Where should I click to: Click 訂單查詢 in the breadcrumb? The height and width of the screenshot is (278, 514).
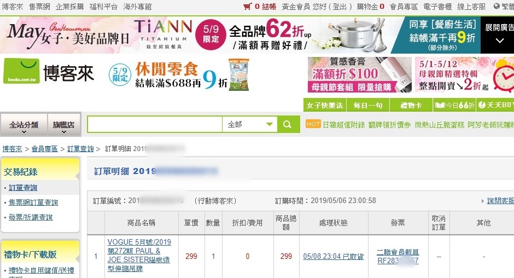tap(80, 149)
